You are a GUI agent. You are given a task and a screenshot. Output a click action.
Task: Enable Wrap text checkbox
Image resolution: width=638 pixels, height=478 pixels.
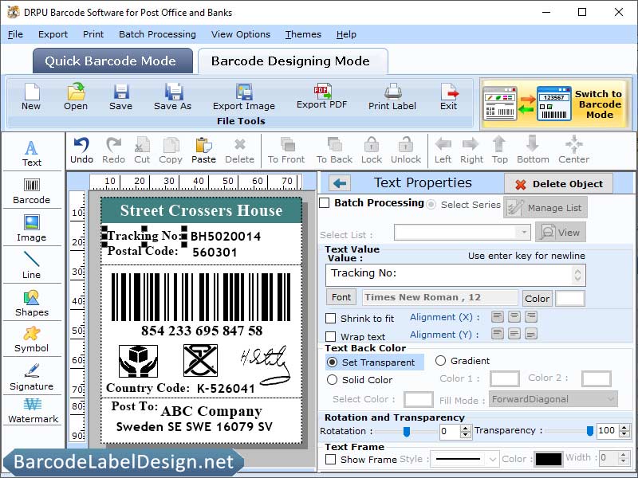331,336
